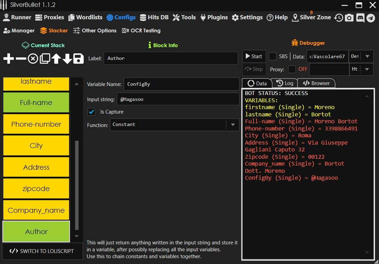379x264 pixels.
Task: Click the camera screenshot icon
Action: [349, 18]
